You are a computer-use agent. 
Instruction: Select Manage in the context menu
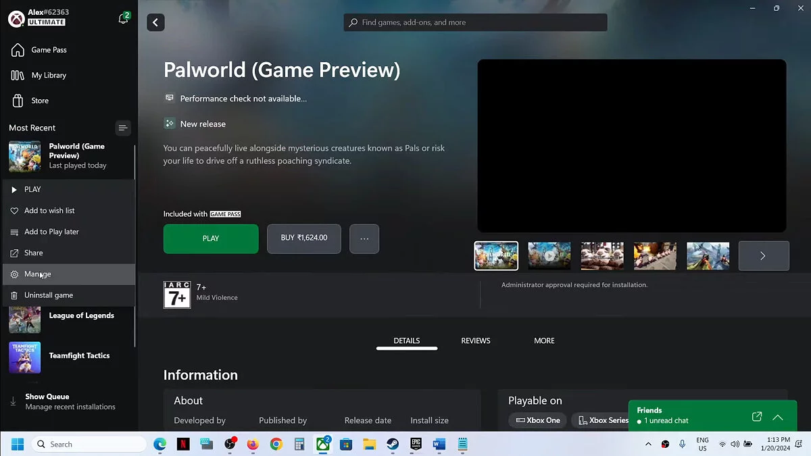38,274
